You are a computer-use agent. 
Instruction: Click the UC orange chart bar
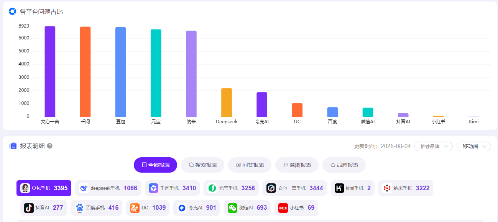[297, 110]
